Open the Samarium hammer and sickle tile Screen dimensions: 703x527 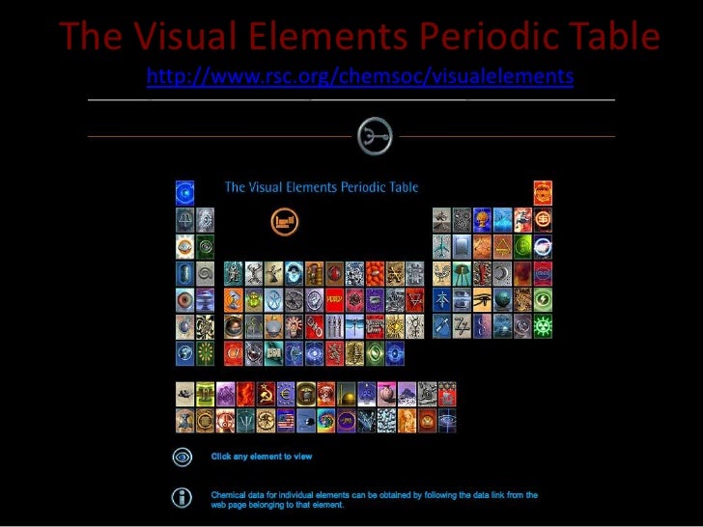tap(266, 395)
